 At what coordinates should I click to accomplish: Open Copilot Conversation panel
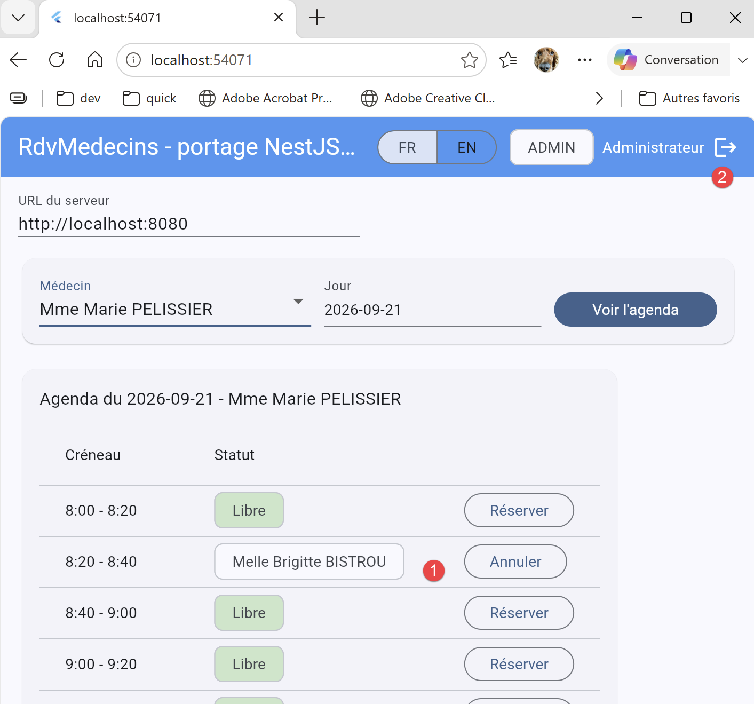coord(668,60)
